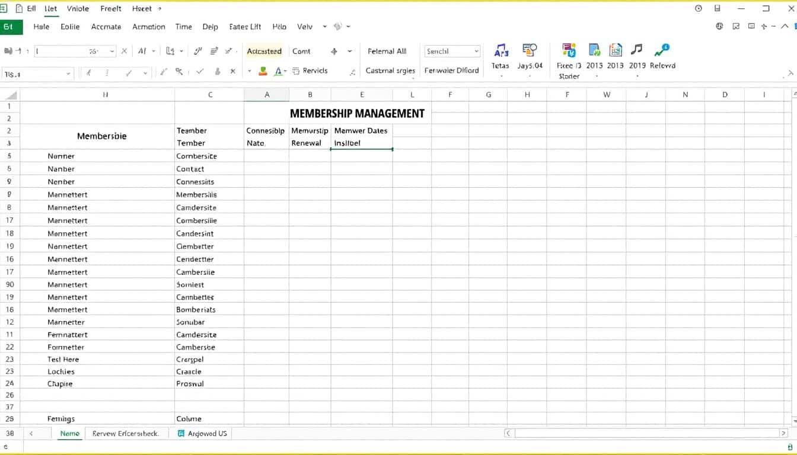
Task: Click the Tetas icon in the ribbon
Action: [x=501, y=50]
